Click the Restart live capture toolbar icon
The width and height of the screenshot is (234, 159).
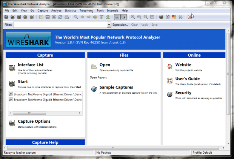(32, 17)
